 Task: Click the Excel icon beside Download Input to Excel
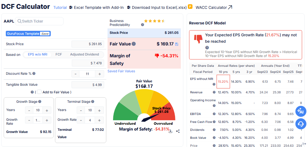click(129, 7)
